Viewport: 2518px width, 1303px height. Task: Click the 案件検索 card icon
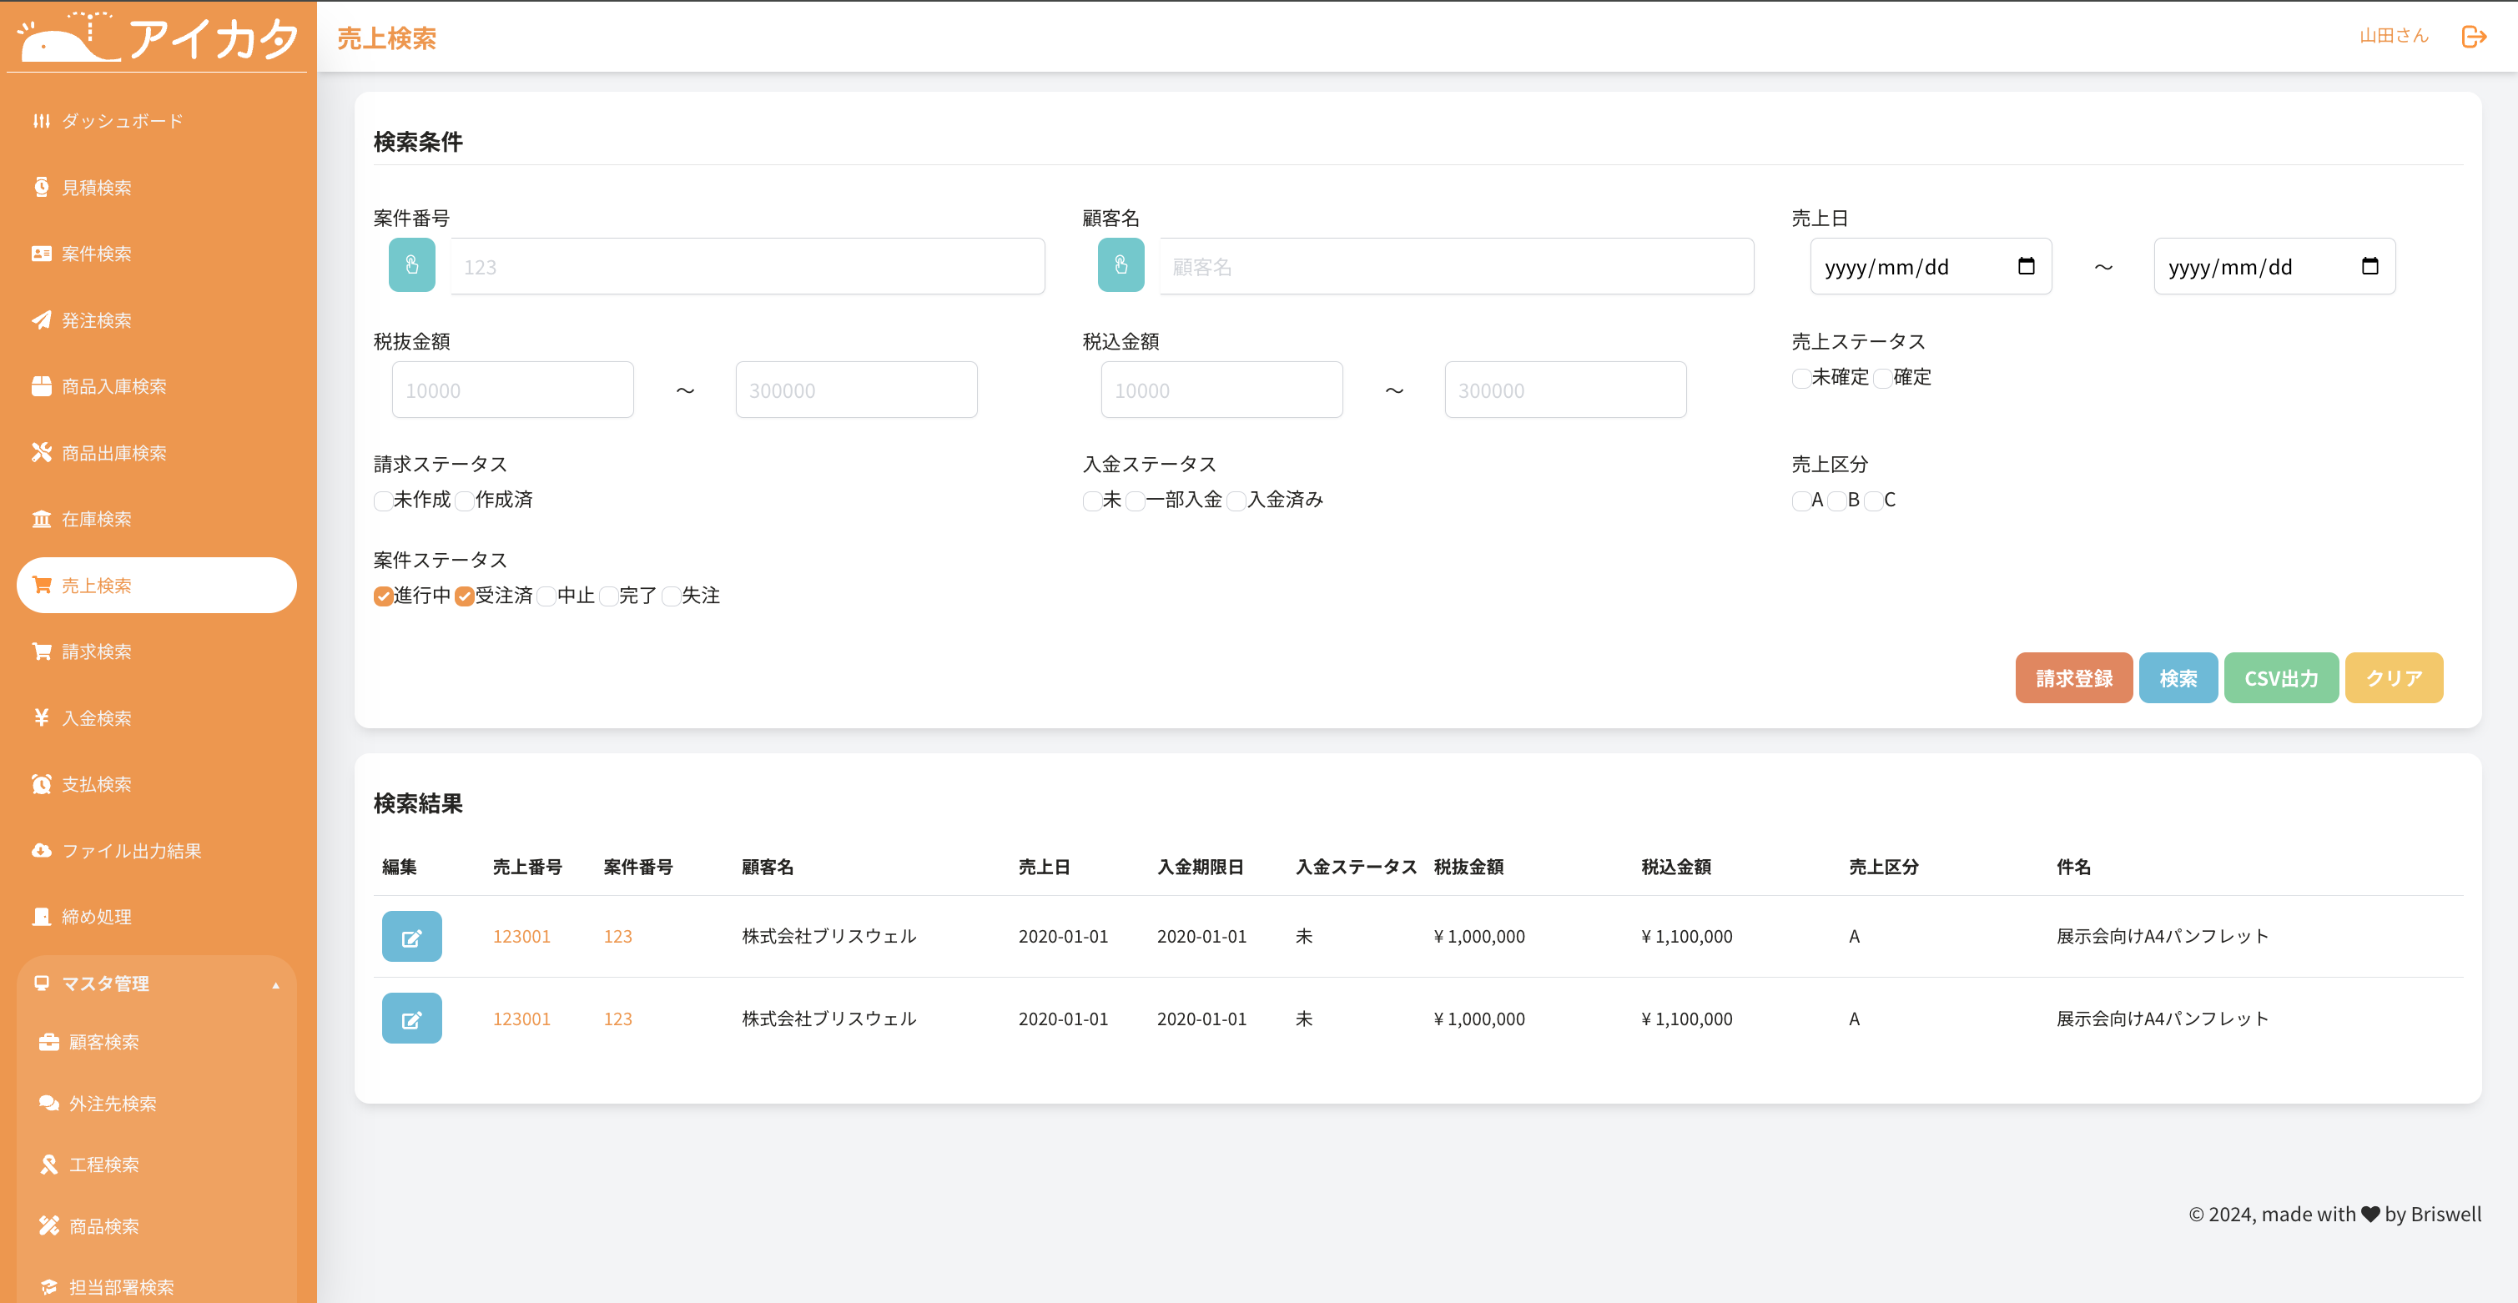tap(41, 254)
